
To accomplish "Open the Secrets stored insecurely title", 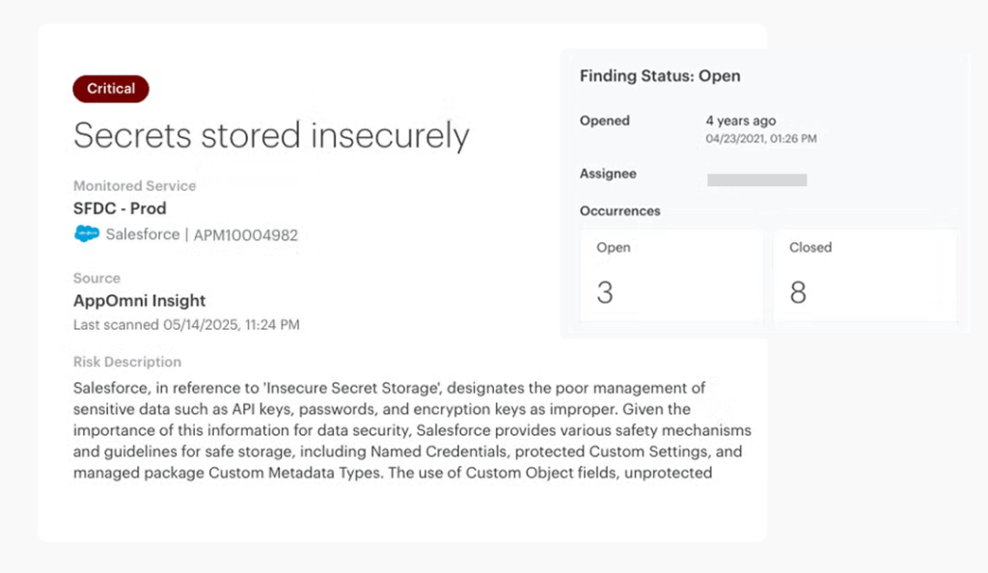I will (x=271, y=135).
